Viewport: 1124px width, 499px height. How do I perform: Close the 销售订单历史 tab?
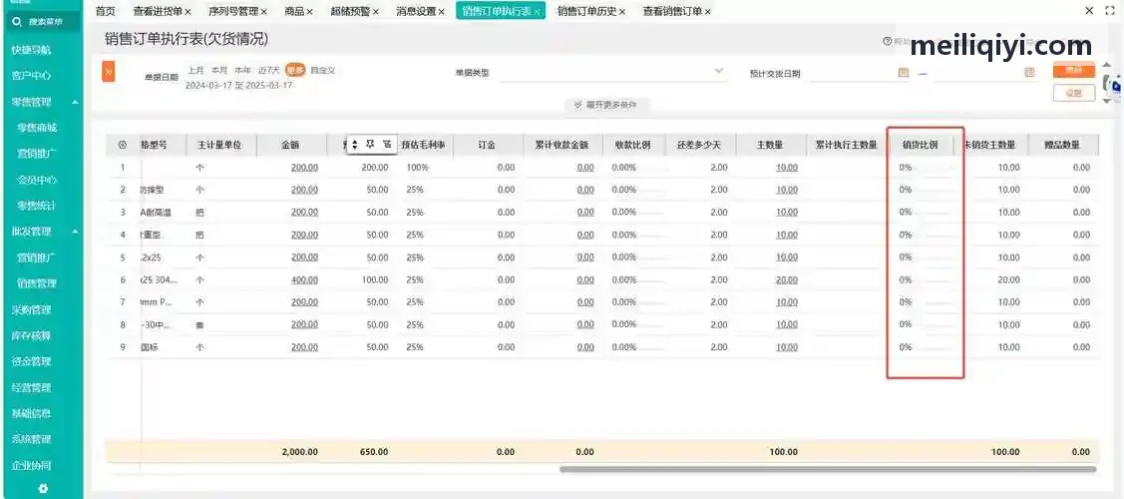coord(621,11)
